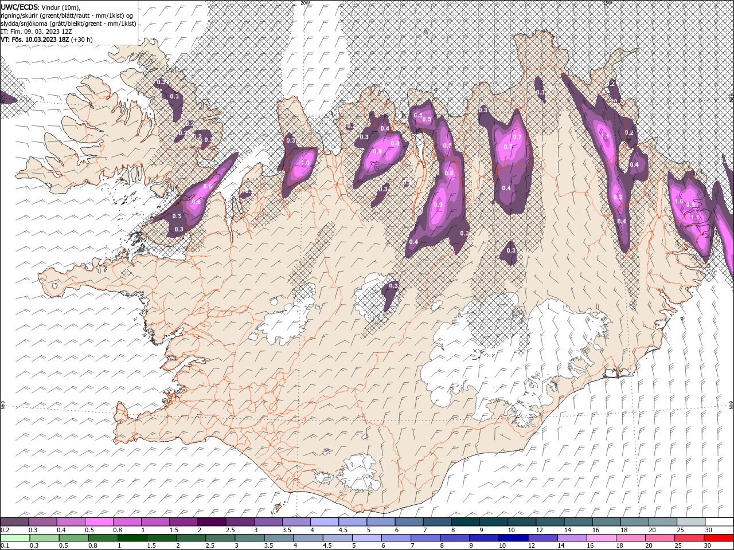Viewport: 734px width, 550px height.
Task: Click the bottom-row legend swatch between 2.5 and 3
Action: pos(220,538)
